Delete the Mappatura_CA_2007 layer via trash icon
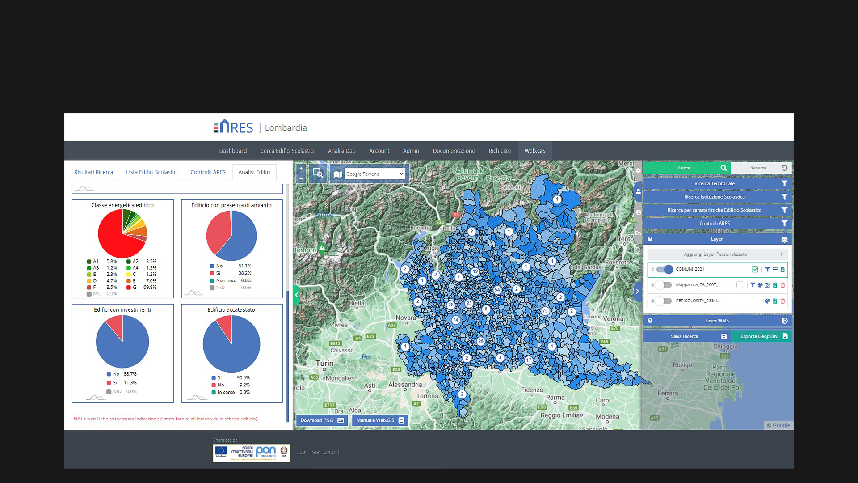858x483 pixels. pos(782,285)
